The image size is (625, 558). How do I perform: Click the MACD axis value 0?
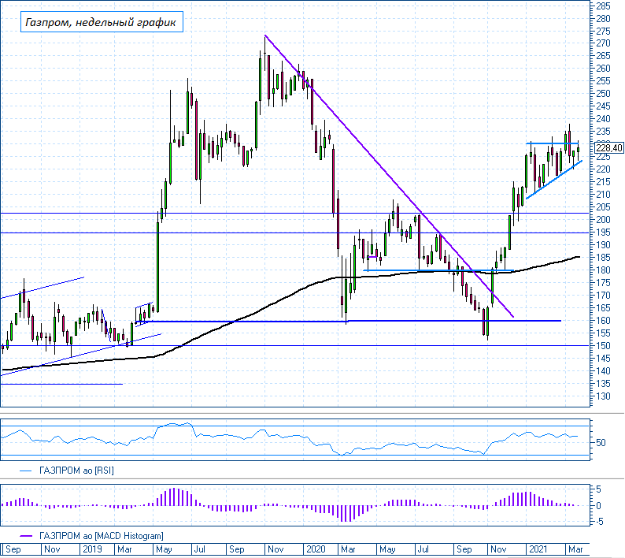[599, 505]
